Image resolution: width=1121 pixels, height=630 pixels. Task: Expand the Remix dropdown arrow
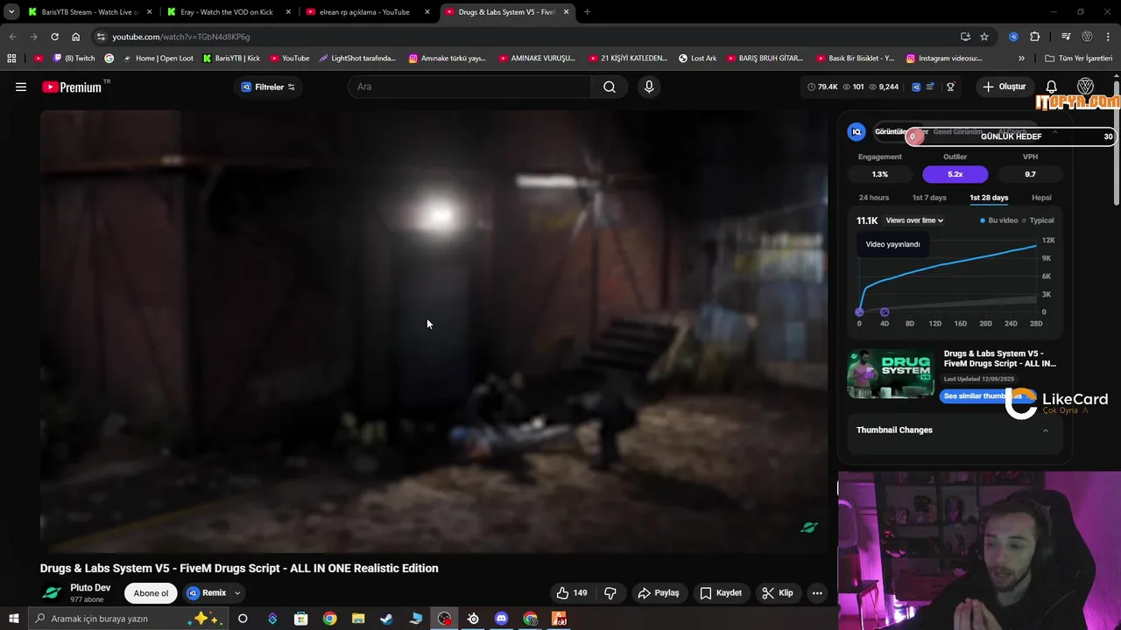pyautogui.click(x=236, y=593)
